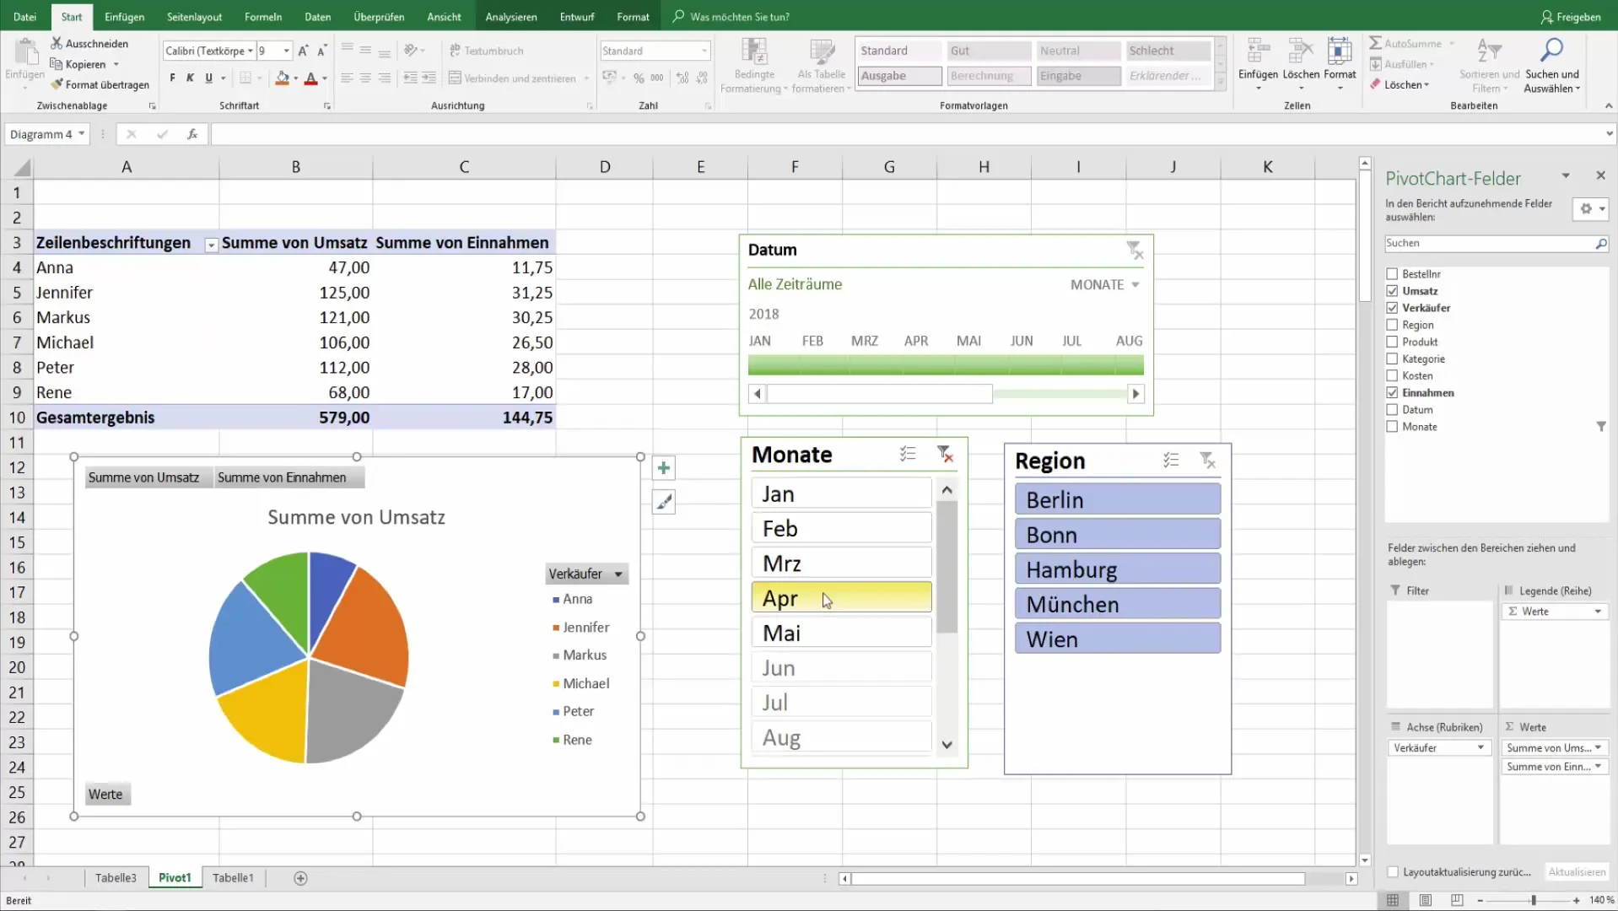Viewport: 1618px width, 911px height.
Task: Select Apr in Monate slicer
Action: click(x=841, y=598)
